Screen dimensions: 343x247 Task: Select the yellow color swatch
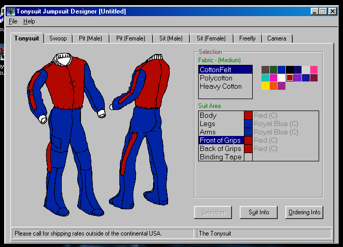click(265, 86)
